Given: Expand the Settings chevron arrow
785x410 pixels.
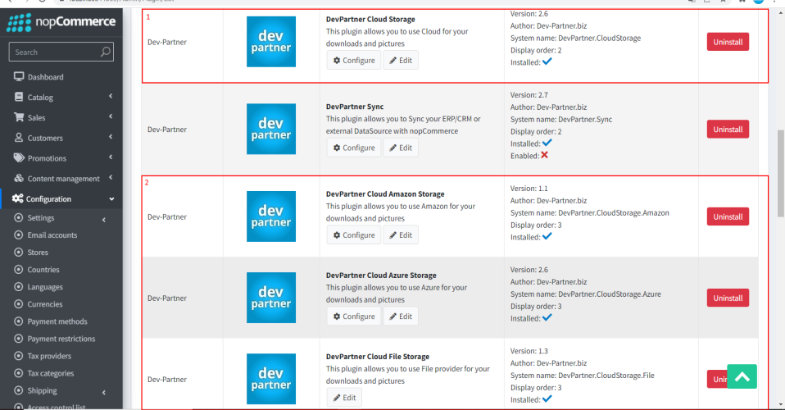Looking at the screenshot, I should tap(104, 220).
